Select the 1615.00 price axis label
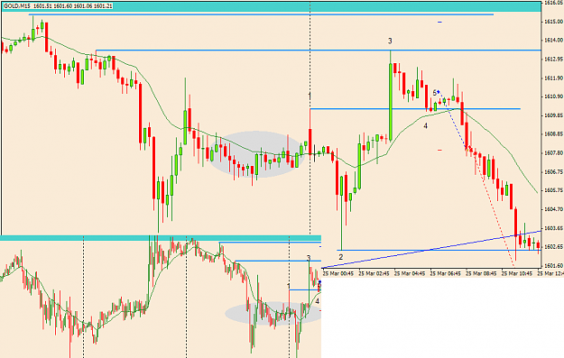Screen dimensions: 564x358 (554, 22)
